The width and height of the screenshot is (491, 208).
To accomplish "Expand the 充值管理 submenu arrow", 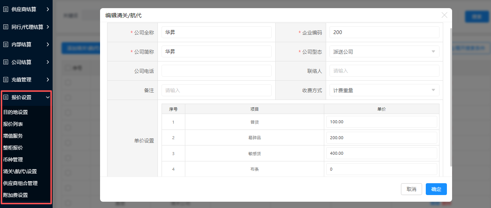I will [x=47, y=80].
